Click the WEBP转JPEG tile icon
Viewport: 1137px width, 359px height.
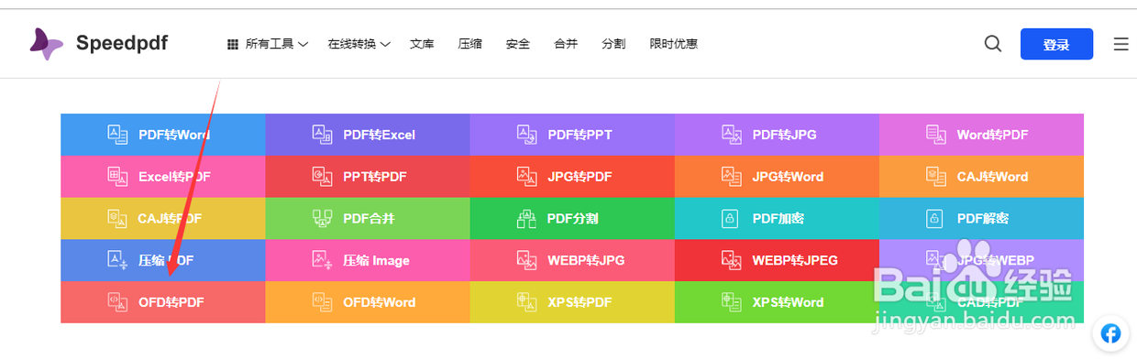coord(731,260)
